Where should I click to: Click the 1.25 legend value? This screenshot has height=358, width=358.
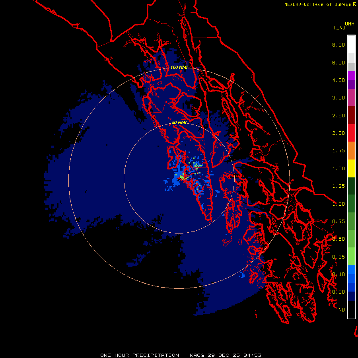339,186
